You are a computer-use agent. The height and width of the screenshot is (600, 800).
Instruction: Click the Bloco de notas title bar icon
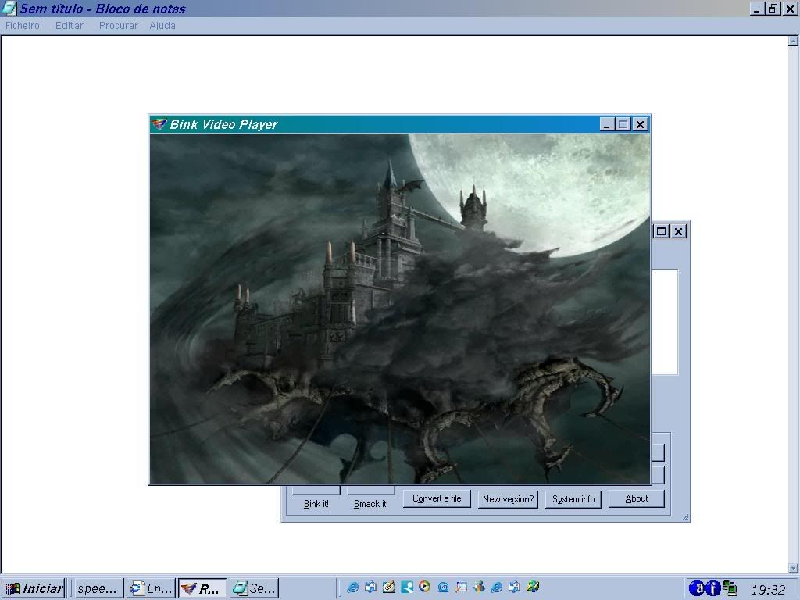point(9,8)
